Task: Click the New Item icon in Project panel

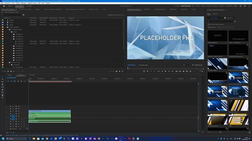Action: pos(119,71)
